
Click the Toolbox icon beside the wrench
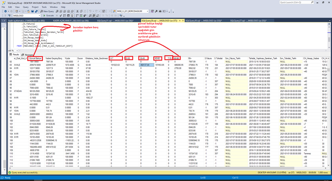160,11
